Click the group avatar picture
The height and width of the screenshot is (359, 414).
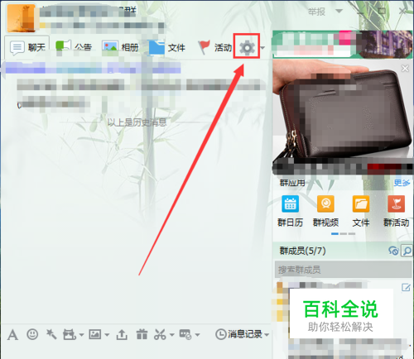(x=22, y=18)
